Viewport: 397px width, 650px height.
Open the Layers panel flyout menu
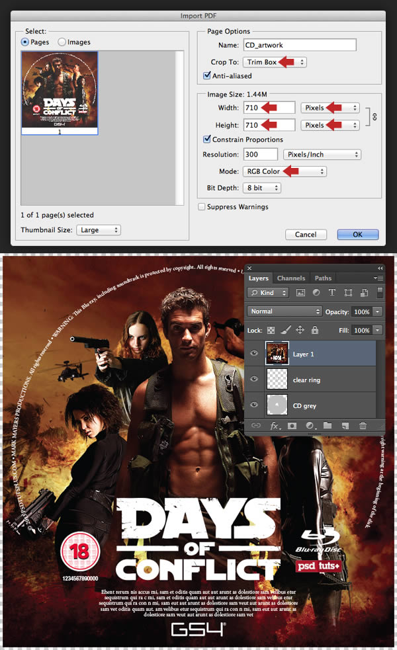(378, 278)
